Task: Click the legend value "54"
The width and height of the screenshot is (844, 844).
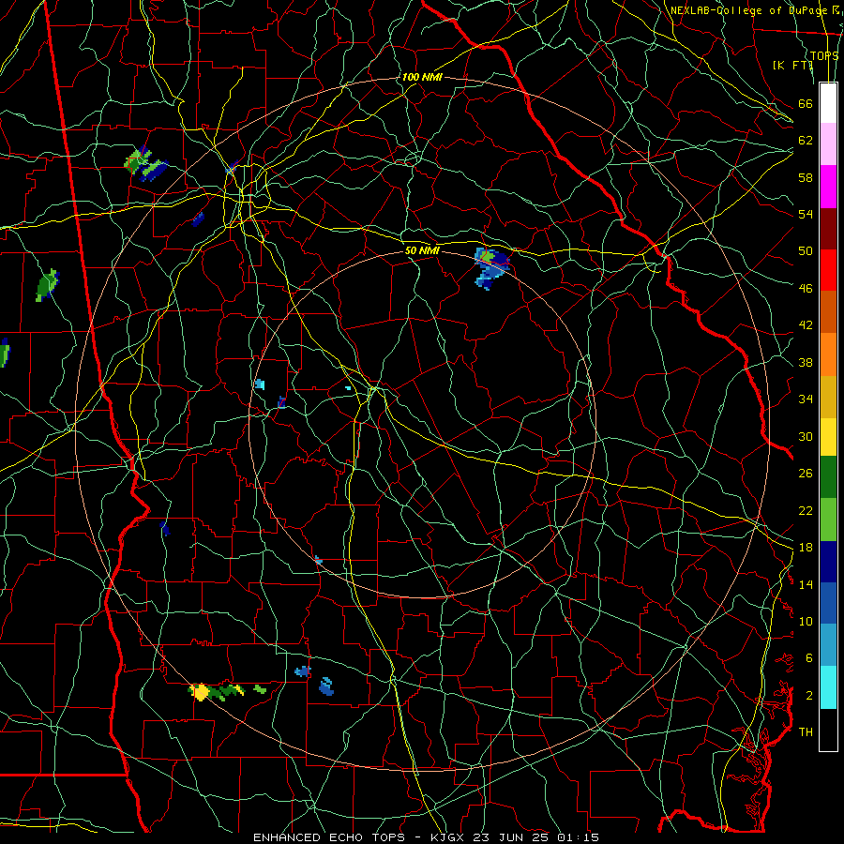Action: click(806, 214)
